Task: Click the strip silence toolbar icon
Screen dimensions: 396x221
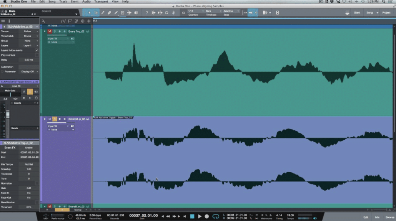Action: [x=160, y=13]
